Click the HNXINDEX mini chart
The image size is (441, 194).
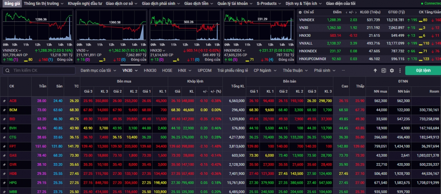tap(259, 26)
